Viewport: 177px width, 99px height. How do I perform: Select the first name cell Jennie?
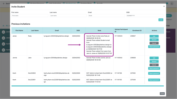pyautogui.click(x=15, y=58)
